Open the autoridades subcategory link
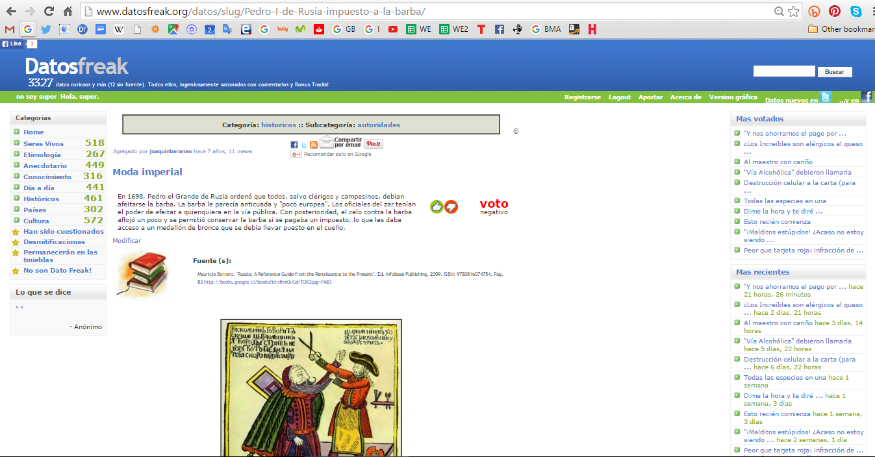Viewport: 875px width, 457px height. [379, 125]
